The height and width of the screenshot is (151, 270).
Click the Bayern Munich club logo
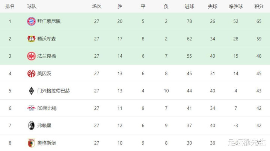[31, 21]
